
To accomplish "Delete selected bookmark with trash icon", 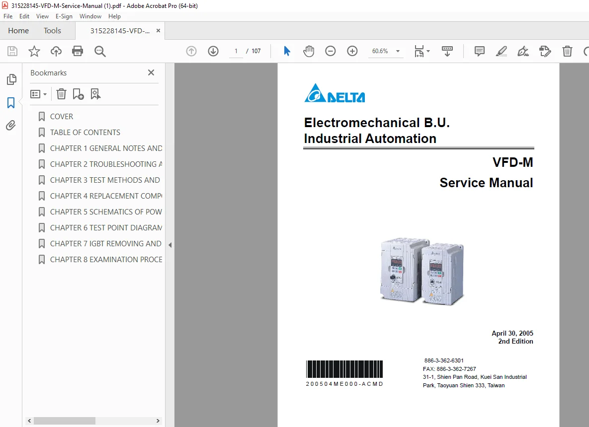I will (61, 94).
